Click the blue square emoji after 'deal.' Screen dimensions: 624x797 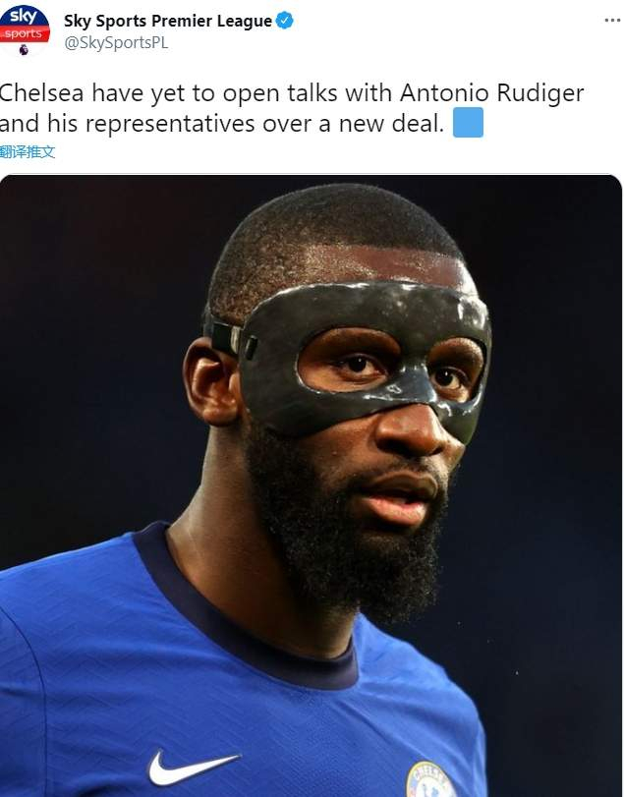click(x=468, y=123)
